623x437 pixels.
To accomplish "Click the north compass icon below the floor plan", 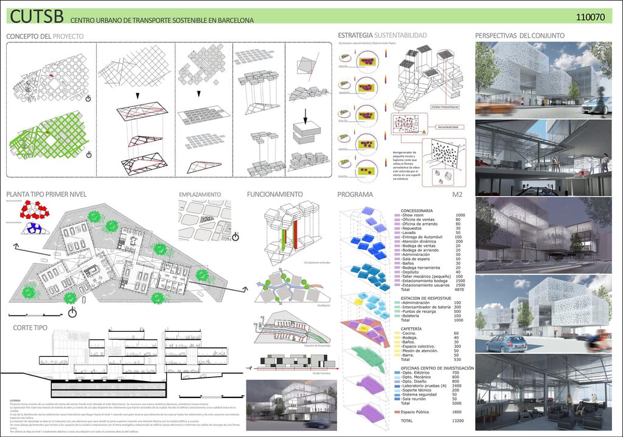I will 72,312.
